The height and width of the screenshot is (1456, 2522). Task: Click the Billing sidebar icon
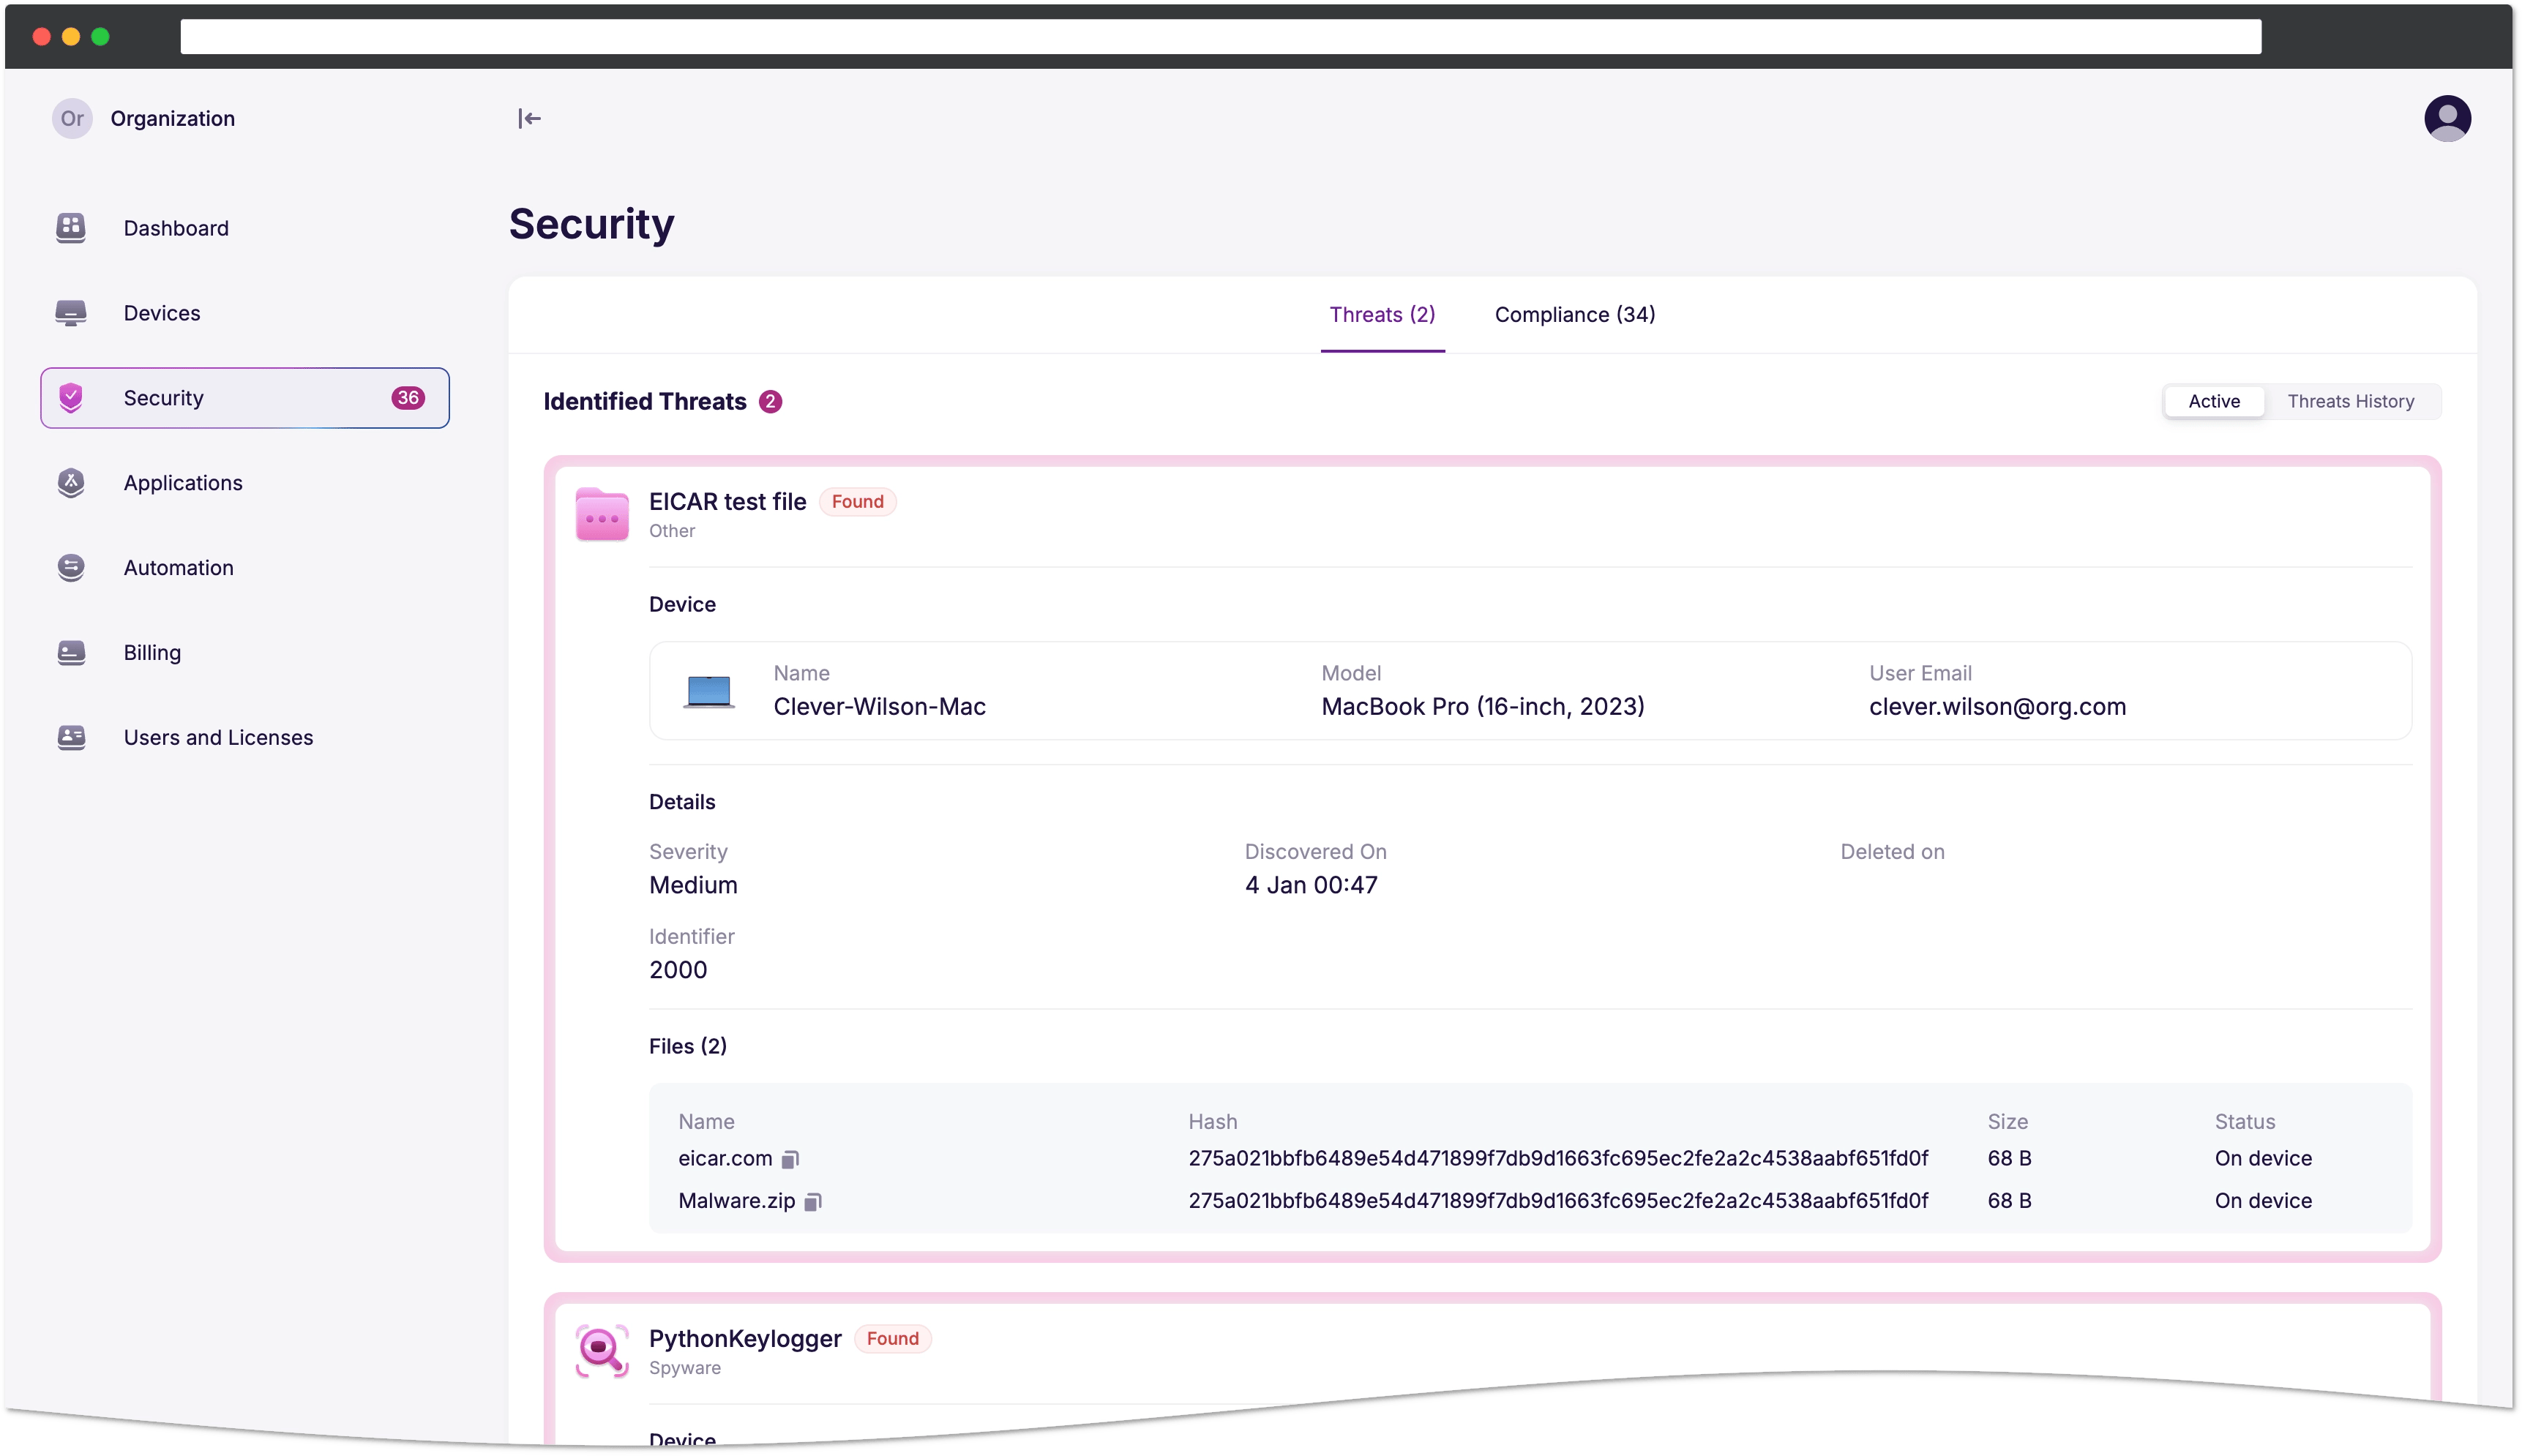[x=70, y=653]
